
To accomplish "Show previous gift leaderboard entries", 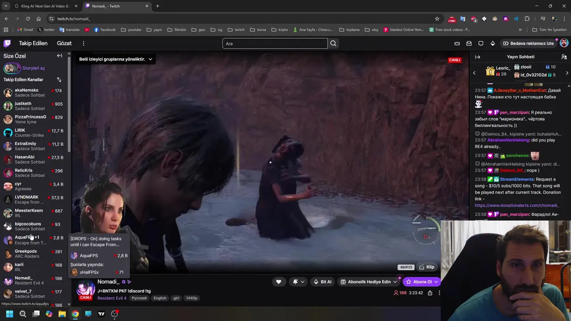I will tap(474, 73).
